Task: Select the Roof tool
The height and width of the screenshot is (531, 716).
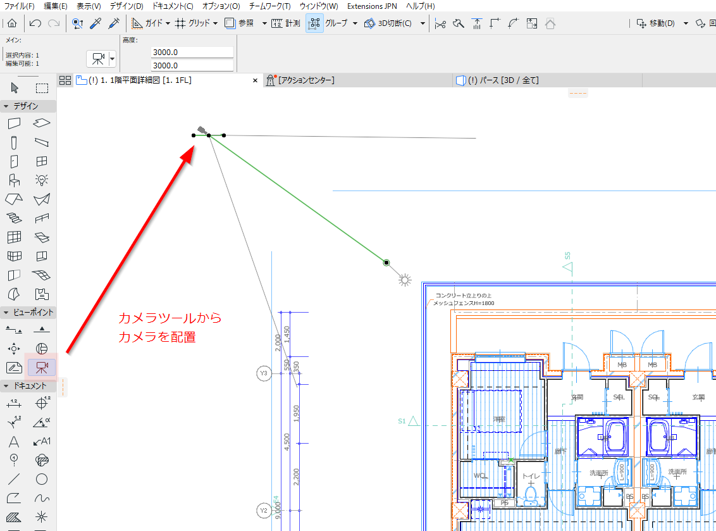Action: tap(14, 199)
